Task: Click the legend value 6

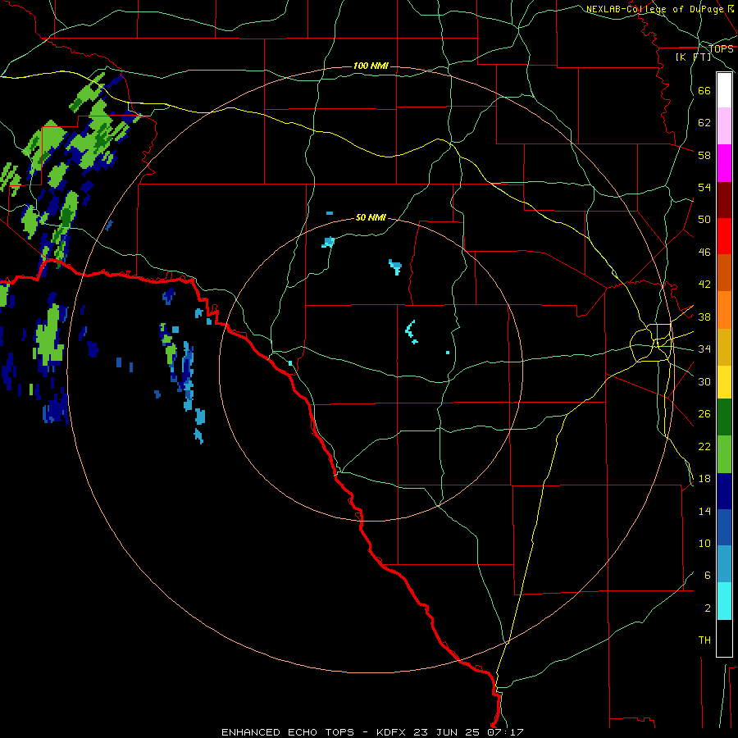Action: click(707, 576)
